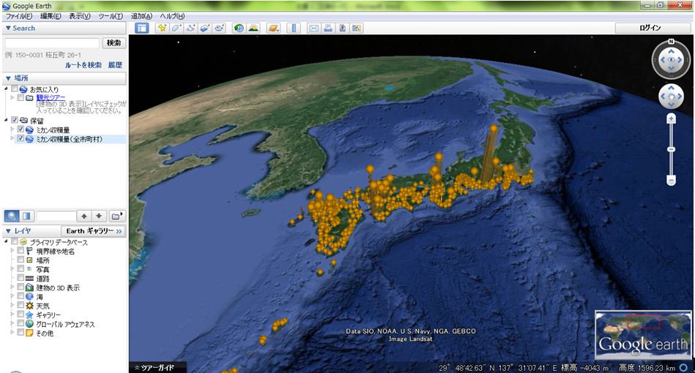
Task: Click the zoom out minus button
Action: pos(671,180)
